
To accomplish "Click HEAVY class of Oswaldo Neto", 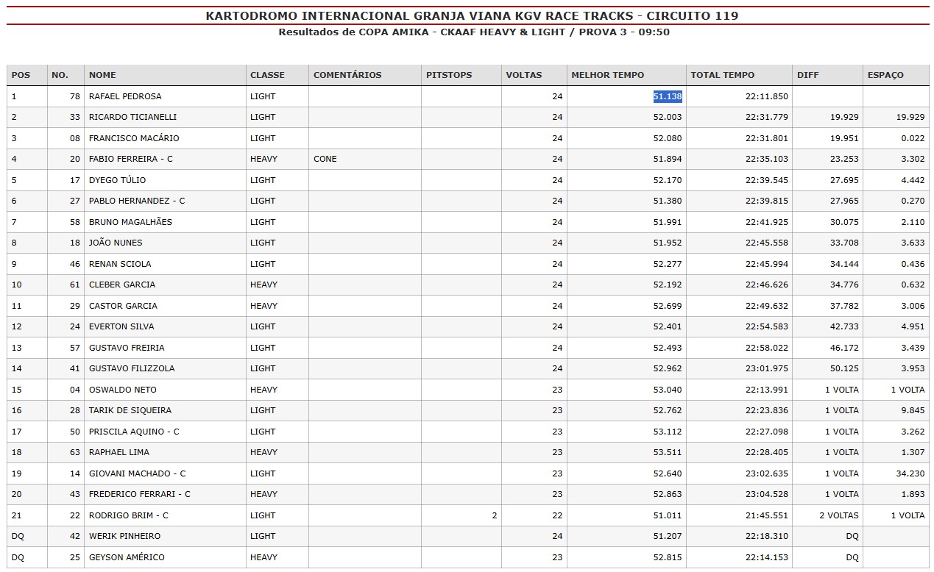I will pos(263,390).
